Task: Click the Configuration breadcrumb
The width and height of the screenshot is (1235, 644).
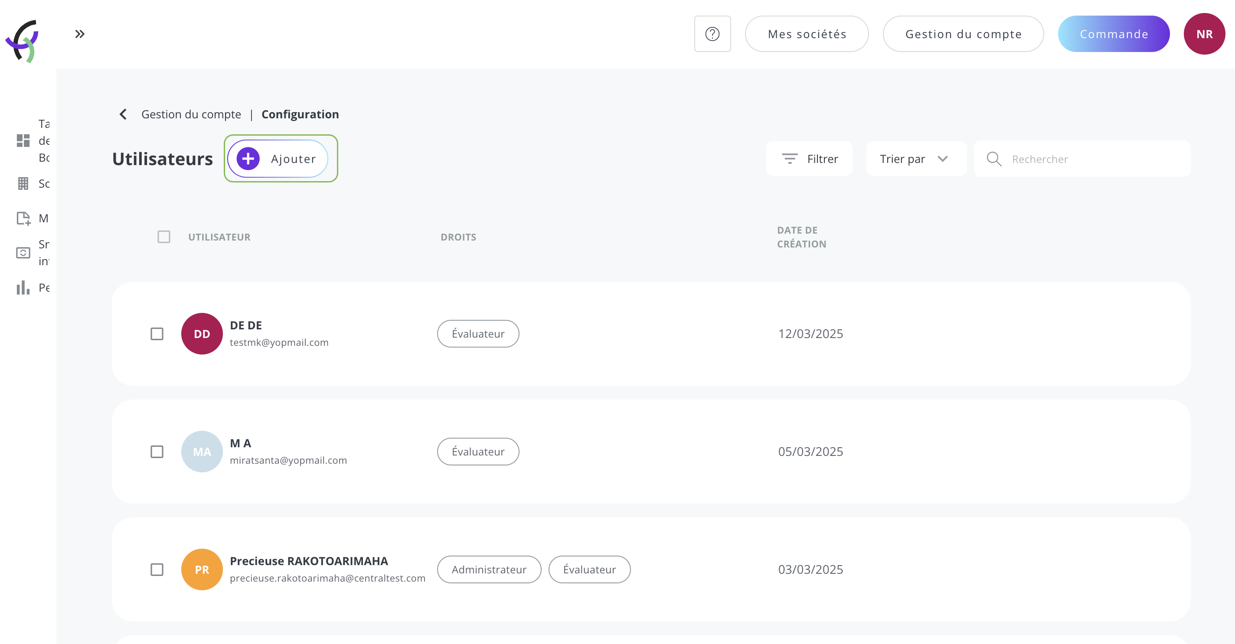Action: pyautogui.click(x=300, y=114)
